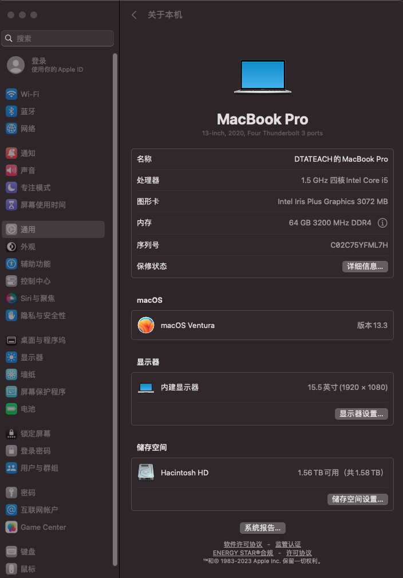The height and width of the screenshot is (578, 403).
Task: Open Accessibility (辅助功能) icon
Action: point(11,264)
